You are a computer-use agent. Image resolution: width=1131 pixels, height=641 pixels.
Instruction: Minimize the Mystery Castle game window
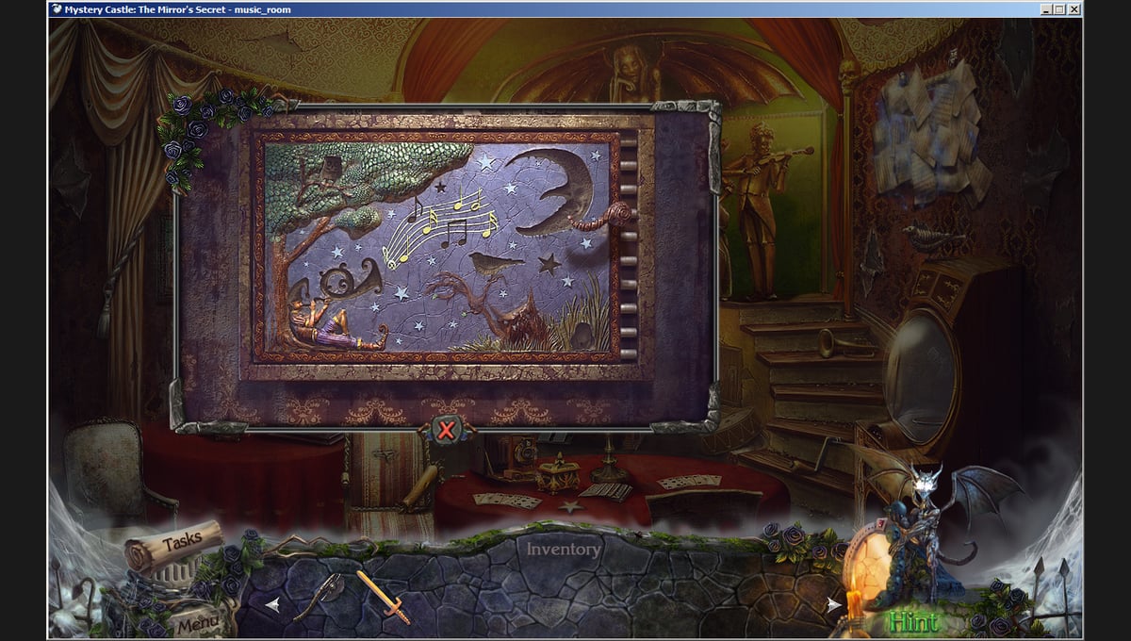[x=1046, y=8]
